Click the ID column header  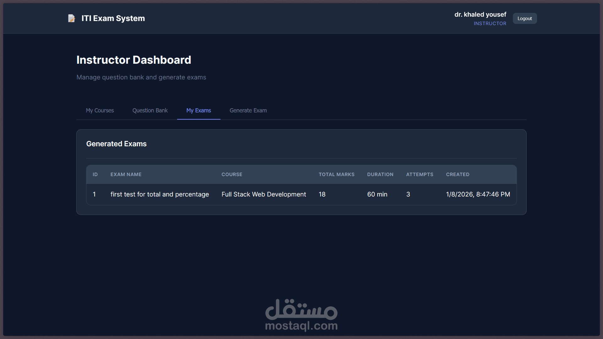[x=95, y=175]
